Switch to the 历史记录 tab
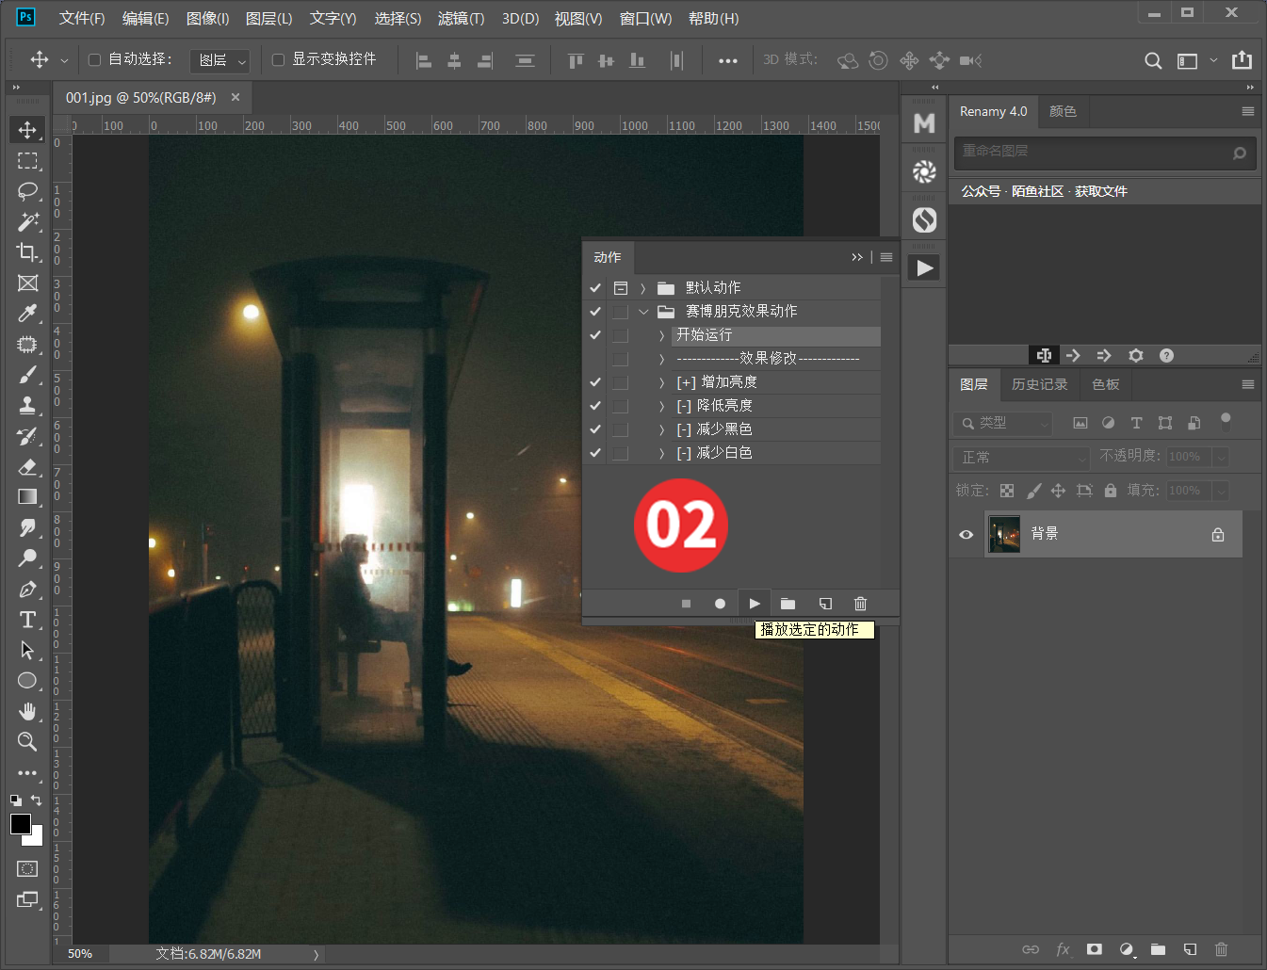This screenshot has height=970, width=1267. [1039, 384]
